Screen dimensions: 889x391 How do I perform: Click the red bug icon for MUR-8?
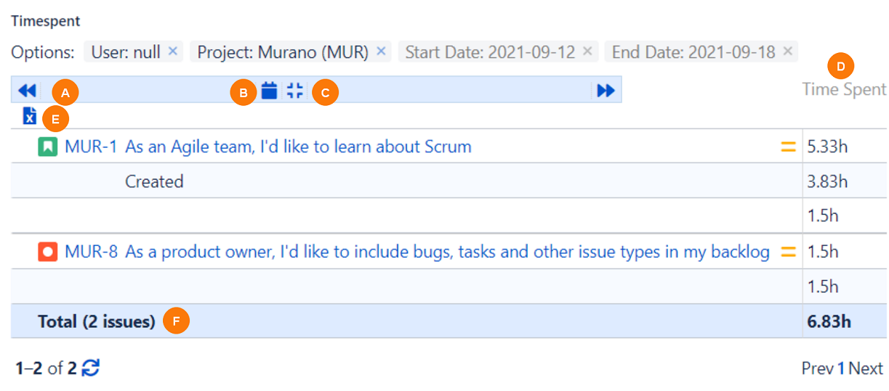(47, 252)
